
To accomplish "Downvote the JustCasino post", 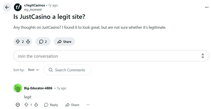I will point(28,42).
